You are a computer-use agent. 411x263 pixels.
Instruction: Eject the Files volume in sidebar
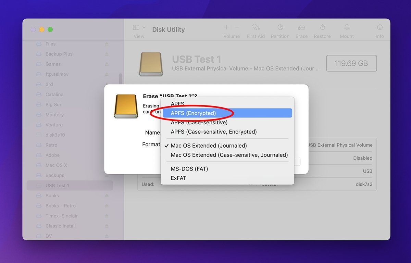[x=107, y=44]
